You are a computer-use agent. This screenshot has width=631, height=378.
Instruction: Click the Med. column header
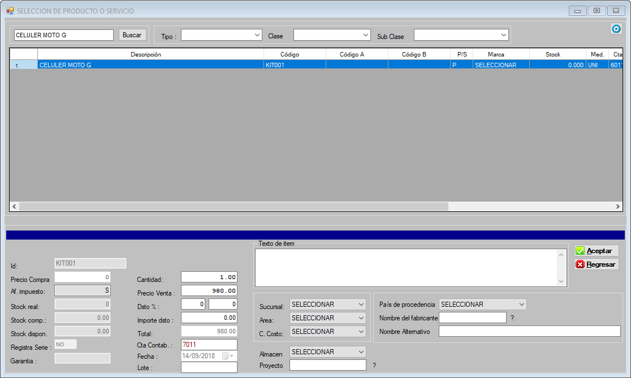tap(597, 54)
